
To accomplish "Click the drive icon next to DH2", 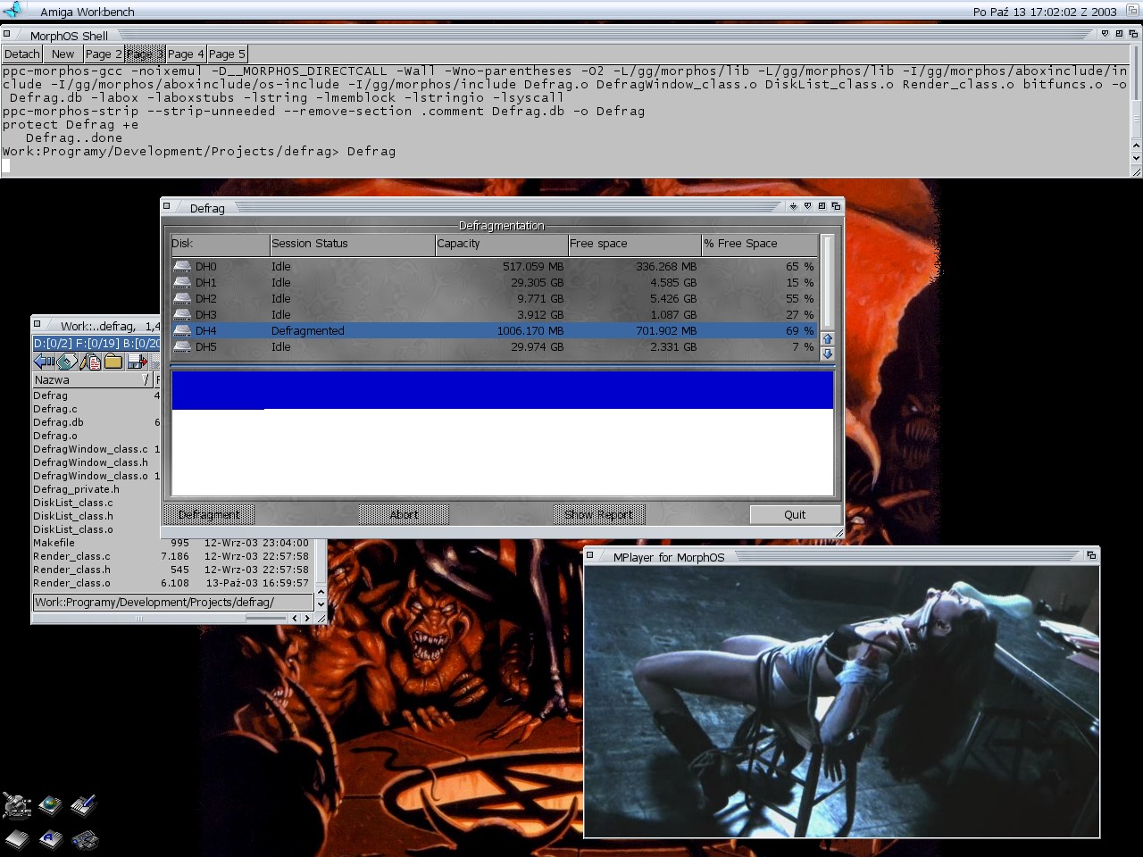I will tap(182, 298).
